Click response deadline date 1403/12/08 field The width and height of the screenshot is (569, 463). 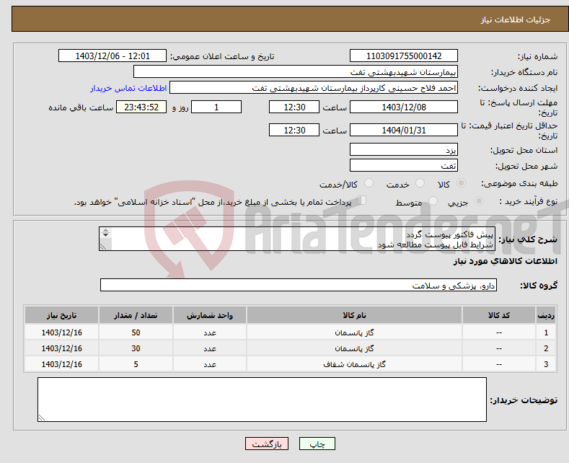click(x=404, y=107)
